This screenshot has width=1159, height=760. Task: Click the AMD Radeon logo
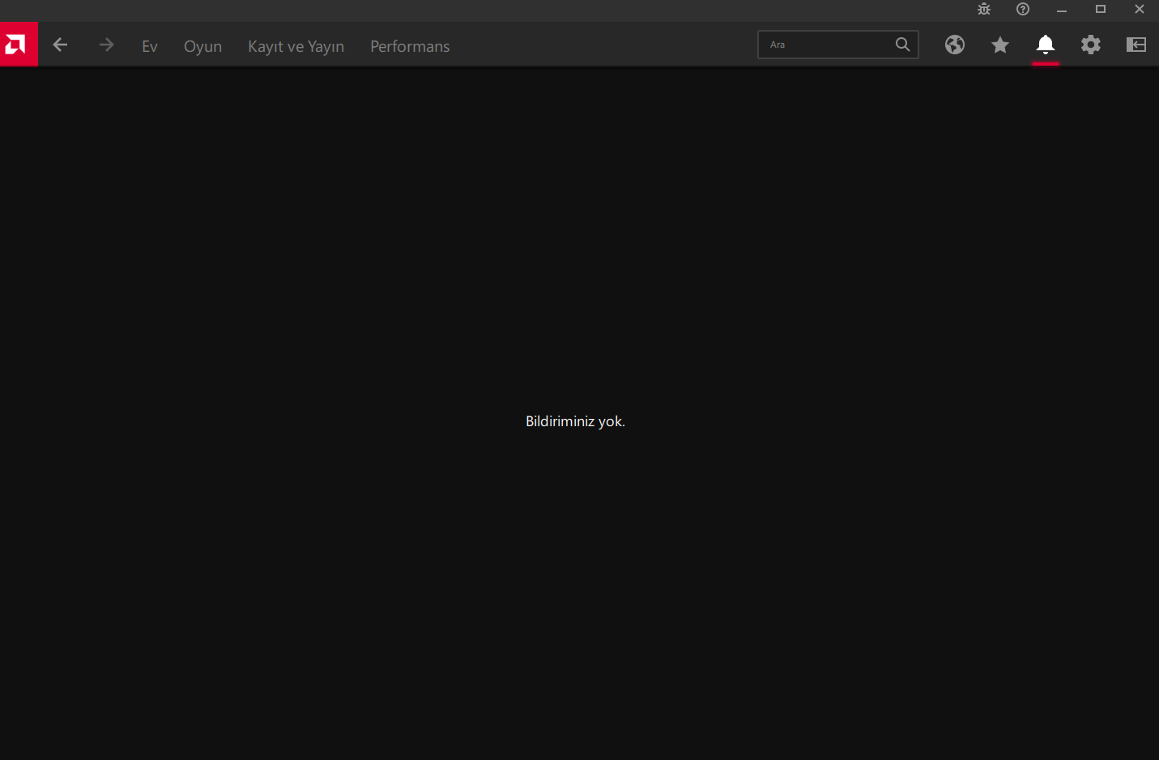(x=18, y=44)
